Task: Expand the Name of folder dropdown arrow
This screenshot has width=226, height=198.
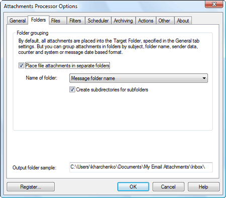Action: [x=204, y=78]
